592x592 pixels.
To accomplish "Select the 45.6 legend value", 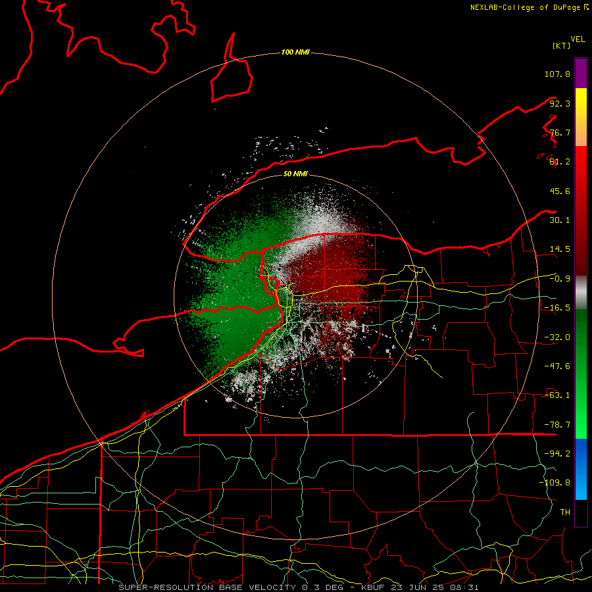I will (x=560, y=191).
